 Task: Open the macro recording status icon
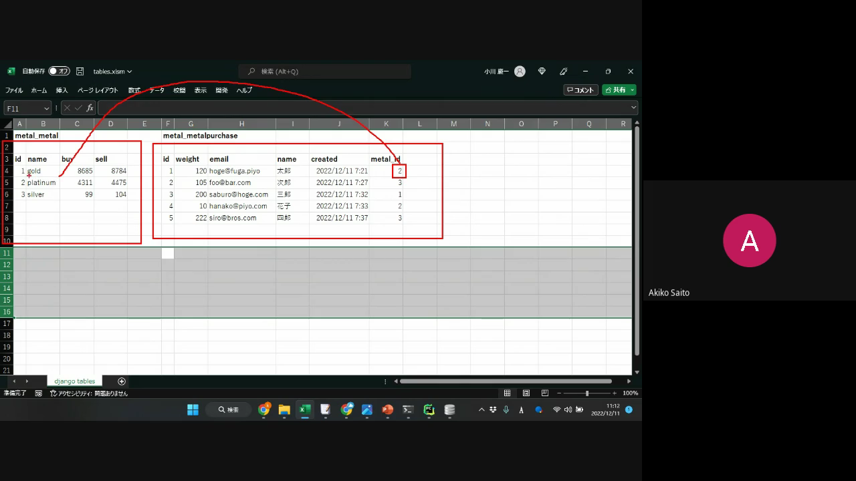39,393
